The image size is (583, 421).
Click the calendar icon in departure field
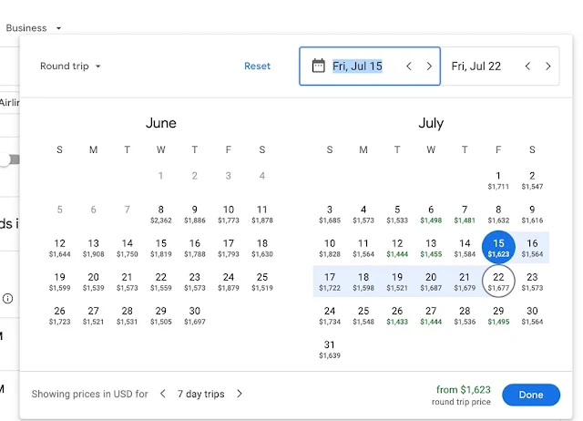point(318,66)
